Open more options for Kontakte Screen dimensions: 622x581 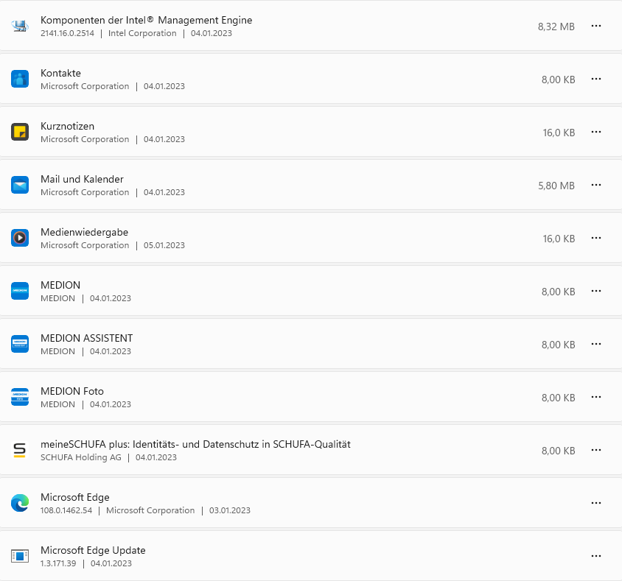pyautogui.click(x=596, y=80)
